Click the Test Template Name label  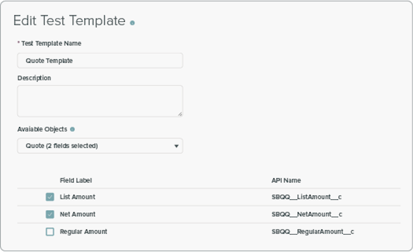51,43
